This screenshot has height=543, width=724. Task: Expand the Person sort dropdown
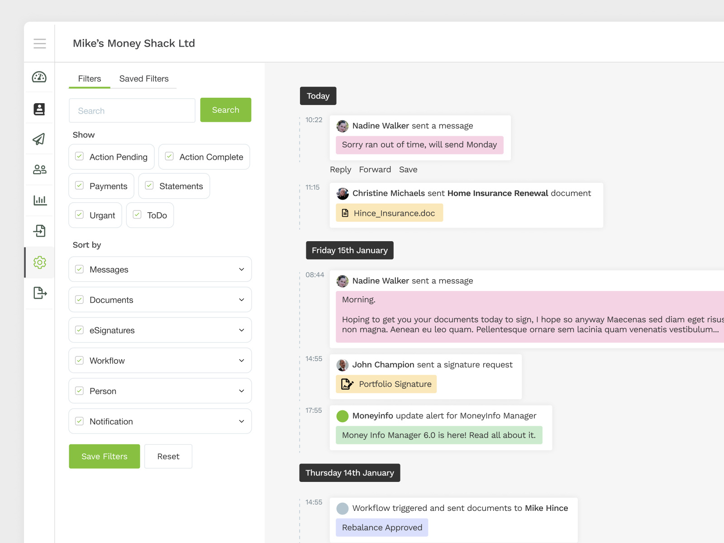click(241, 391)
